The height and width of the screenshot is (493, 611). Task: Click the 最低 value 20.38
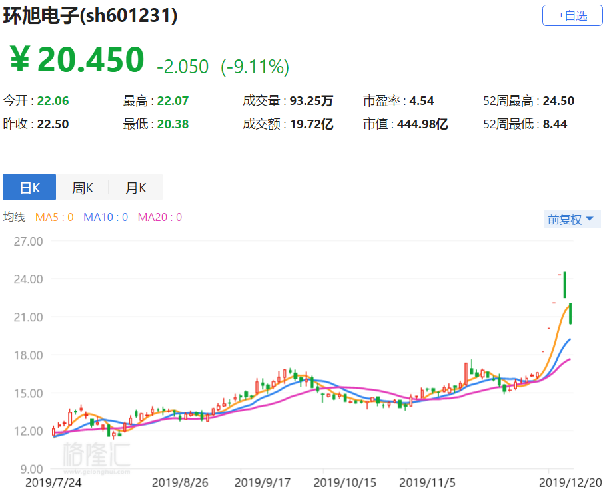pyautogui.click(x=173, y=124)
